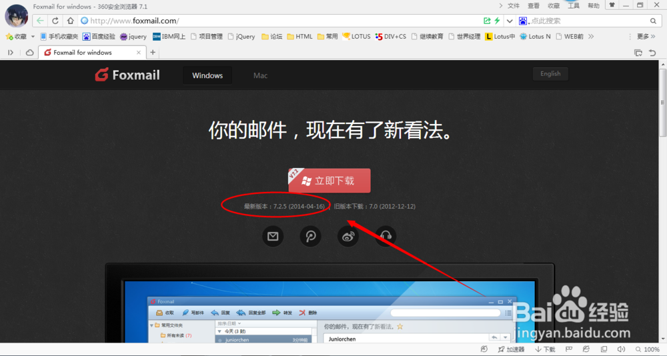The width and height of the screenshot is (667, 356).
Task: Click the window split icon in status bar
Action: [604, 349]
